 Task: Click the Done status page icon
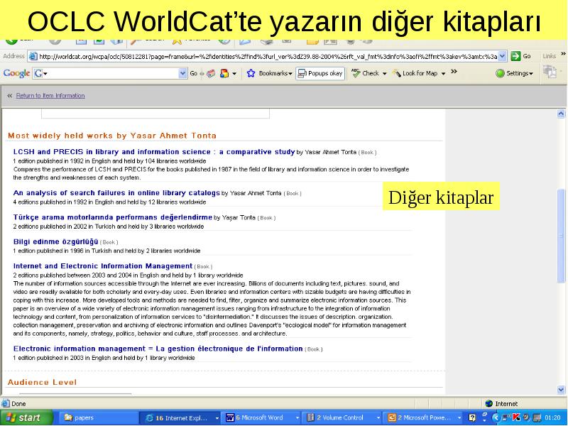pyautogui.click(x=6, y=403)
